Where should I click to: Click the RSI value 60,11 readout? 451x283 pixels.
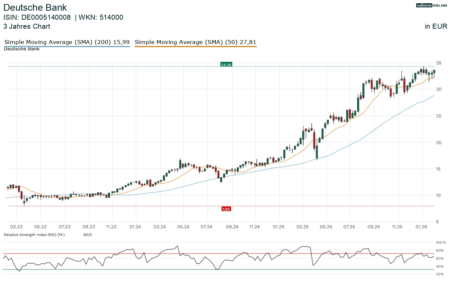(x=87, y=235)
